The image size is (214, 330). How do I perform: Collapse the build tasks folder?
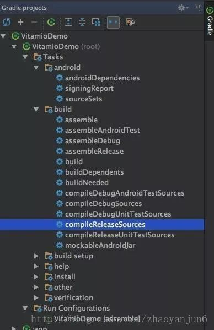point(36,110)
